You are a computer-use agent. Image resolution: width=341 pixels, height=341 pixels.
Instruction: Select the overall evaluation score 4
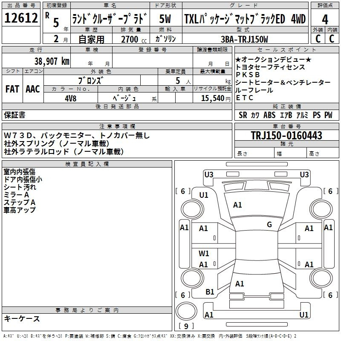pos(325,19)
